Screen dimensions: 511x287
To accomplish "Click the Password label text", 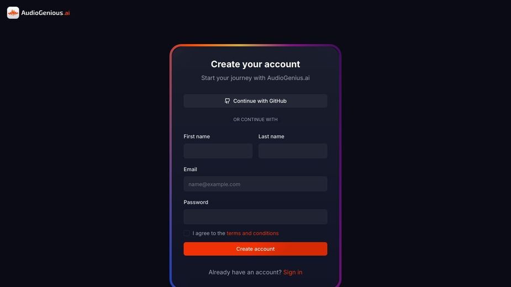I will (196, 203).
